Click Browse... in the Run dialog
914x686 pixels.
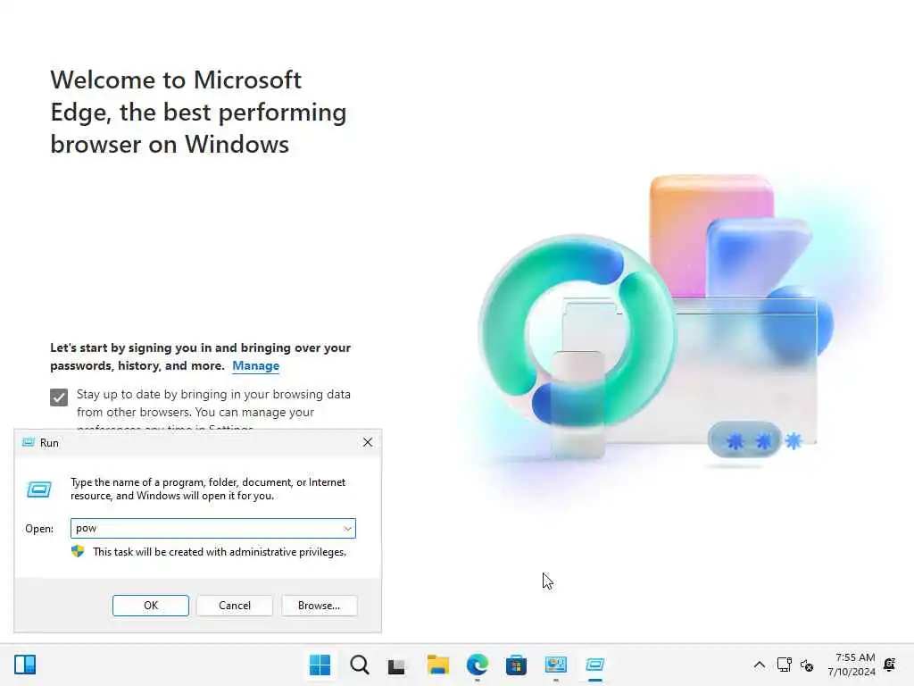click(x=319, y=606)
